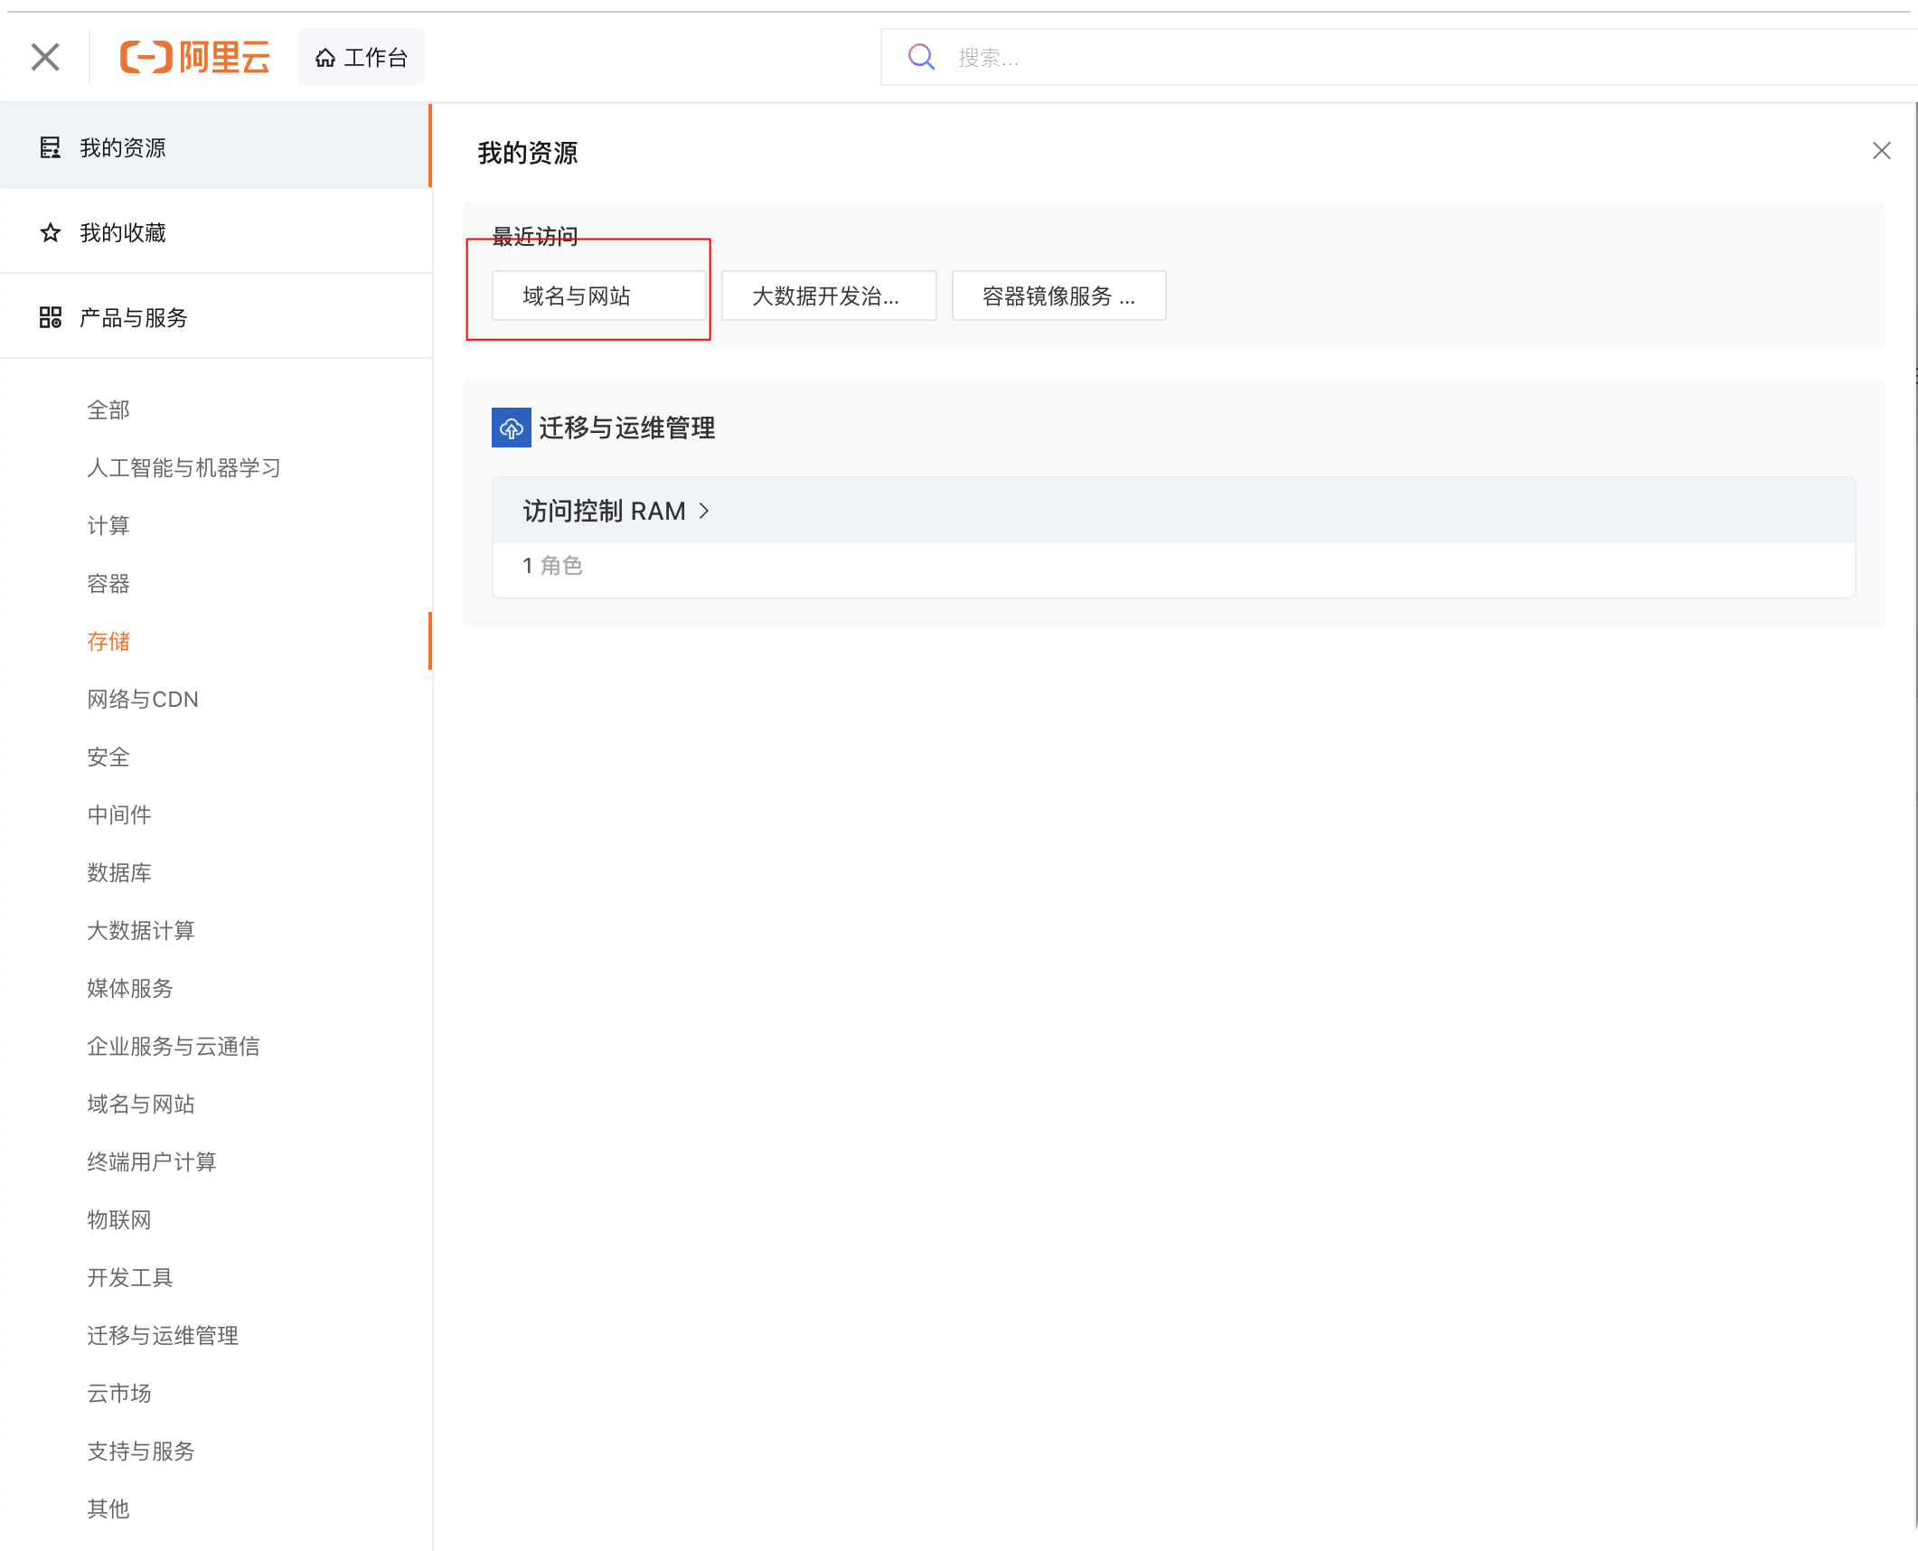Select 支持与服务 category
The image size is (1918, 1551).
141,1451
